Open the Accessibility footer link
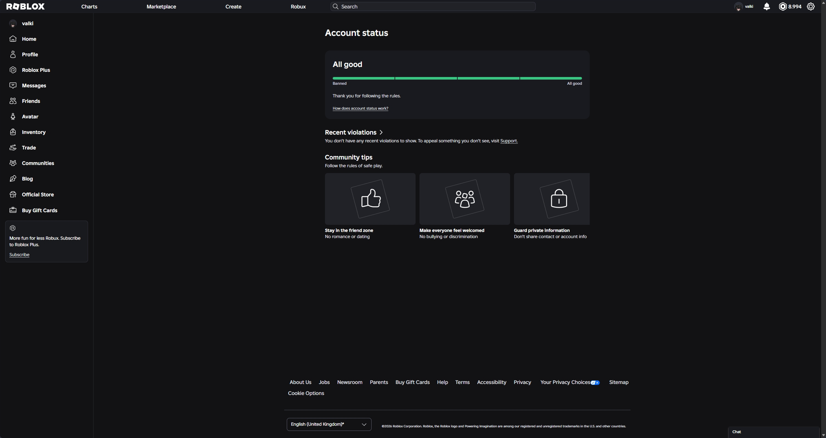 [x=491, y=382]
